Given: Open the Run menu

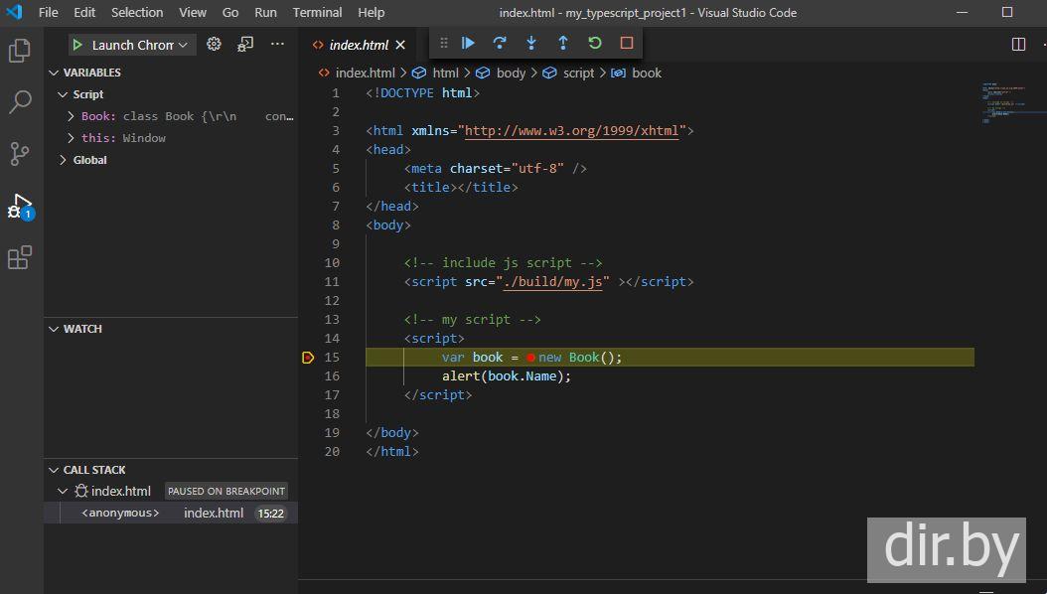Looking at the screenshot, I should [x=265, y=13].
